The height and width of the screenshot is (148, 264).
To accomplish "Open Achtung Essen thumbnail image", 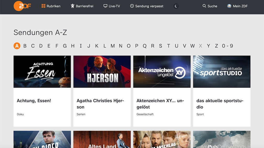I will (42, 72).
